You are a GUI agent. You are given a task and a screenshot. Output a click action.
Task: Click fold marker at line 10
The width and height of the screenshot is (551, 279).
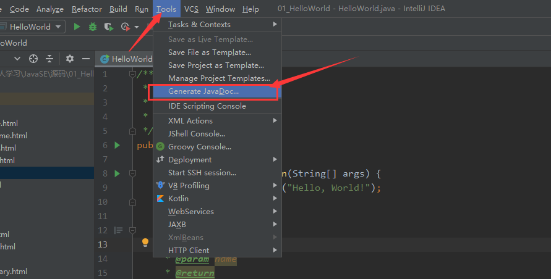click(132, 202)
